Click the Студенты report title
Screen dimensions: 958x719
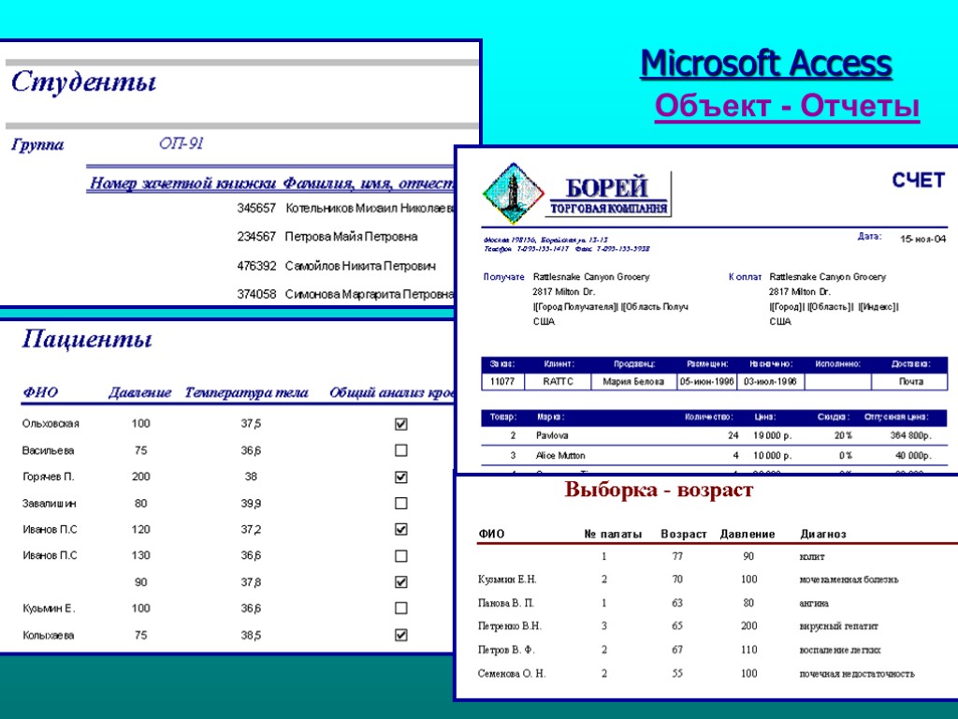[x=83, y=82]
